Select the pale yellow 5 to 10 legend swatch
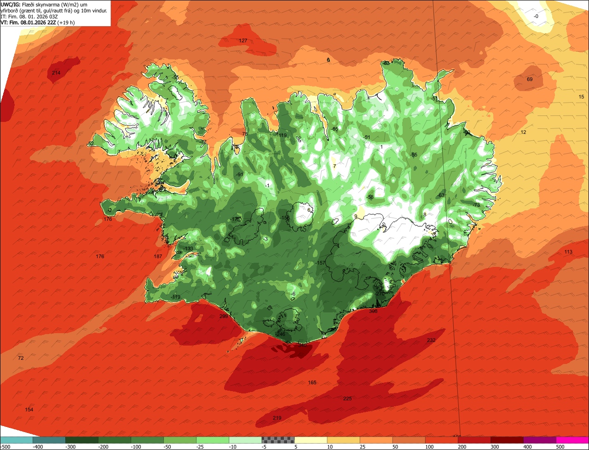The image size is (589, 450). pos(310,440)
